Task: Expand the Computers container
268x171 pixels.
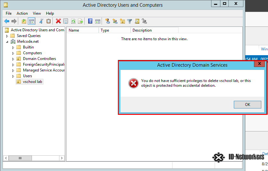Action: pyautogui.click(x=13, y=53)
